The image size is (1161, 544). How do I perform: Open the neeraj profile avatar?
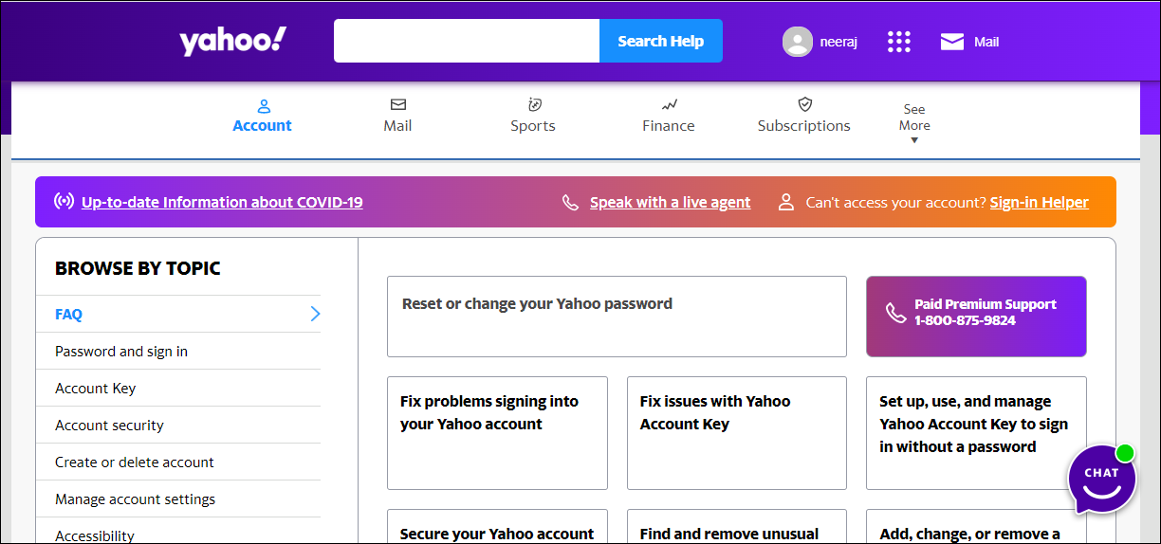(x=798, y=42)
